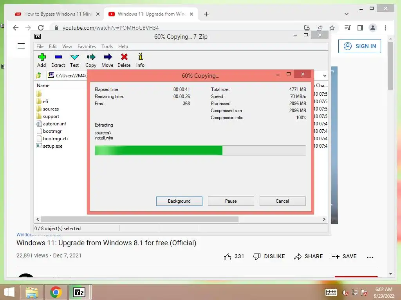Select the support folder
This screenshot has width=401, height=300.
click(x=48, y=116)
